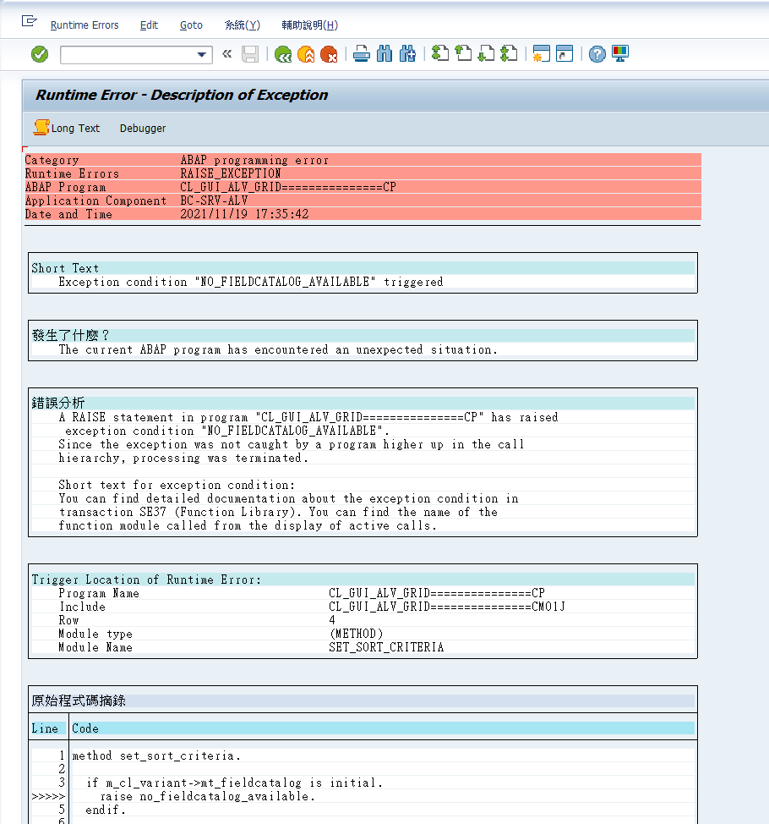Click the 'if m_cl_variant->mt_fieldcatalog is initial.' line
The width and height of the screenshot is (769, 824).
click(235, 783)
